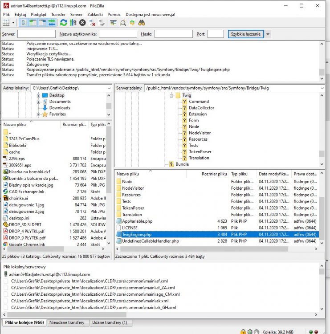Image resolution: width=330 pixels, height=334 pixels.
Task: Refresh the file and folder lists
Action: [63, 23]
